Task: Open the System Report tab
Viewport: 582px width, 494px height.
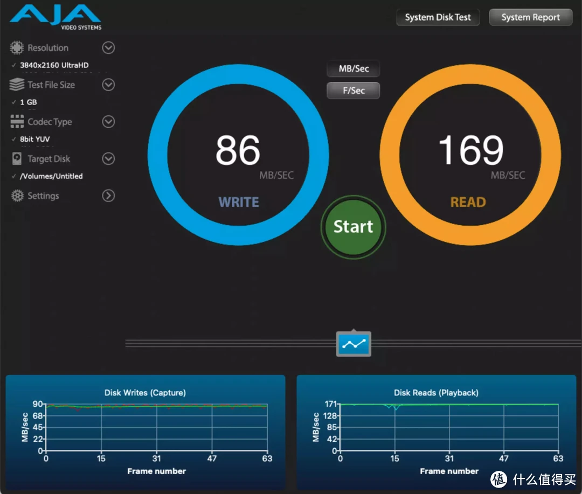Action: pos(530,17)
